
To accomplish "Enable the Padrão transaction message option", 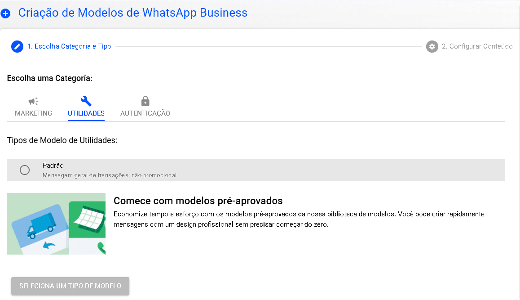I will click(x=25, y=170).
